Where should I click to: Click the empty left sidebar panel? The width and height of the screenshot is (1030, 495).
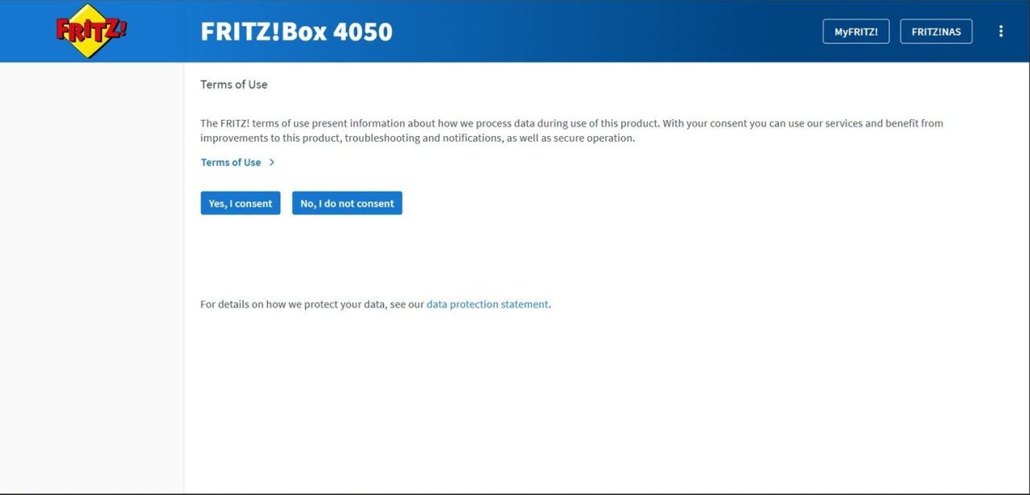[92, 278]
